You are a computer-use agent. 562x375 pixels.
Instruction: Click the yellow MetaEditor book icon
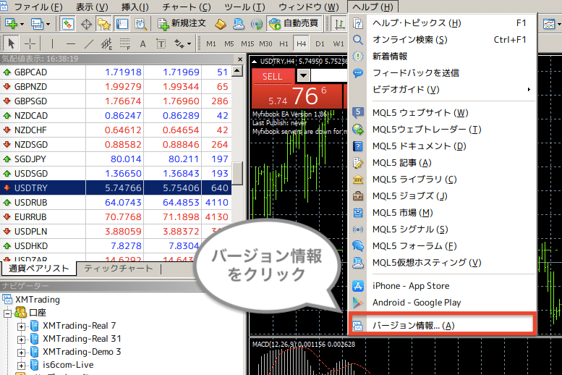(221, 24)
